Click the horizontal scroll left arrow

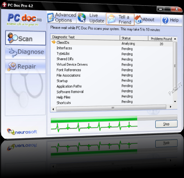pos(53,109)
